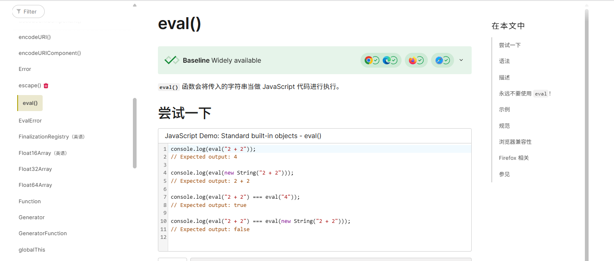This screenshot has width=614, height=261.
Task: Click the Chrome browser compatibility icon
Action: tap(368, 60)
